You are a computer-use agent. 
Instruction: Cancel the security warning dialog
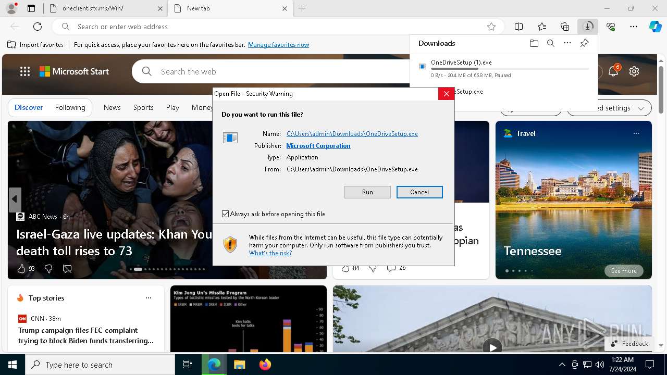click(x=419, y=192)
